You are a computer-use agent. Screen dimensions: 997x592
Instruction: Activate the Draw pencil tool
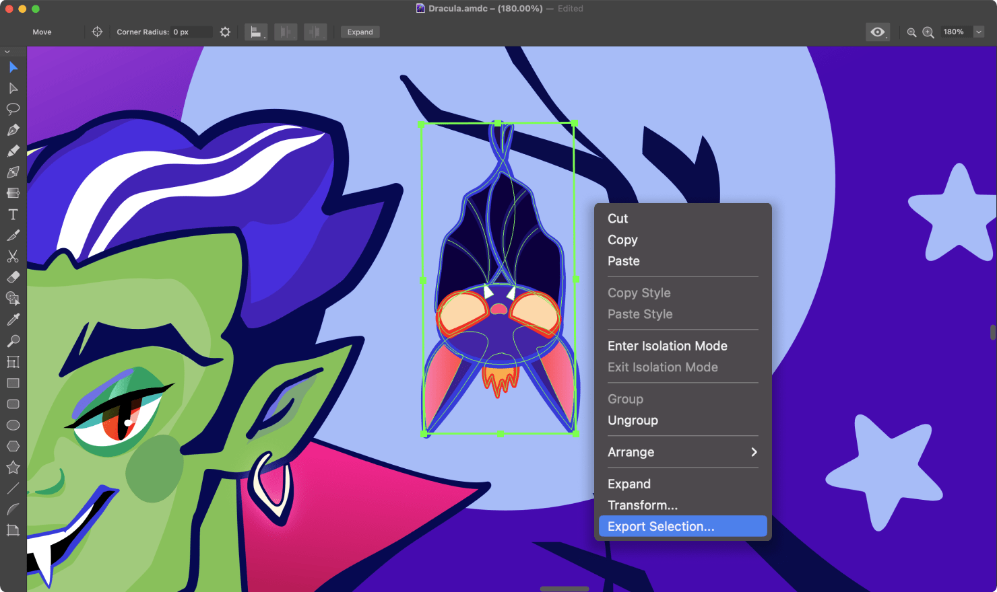point(13,151)
